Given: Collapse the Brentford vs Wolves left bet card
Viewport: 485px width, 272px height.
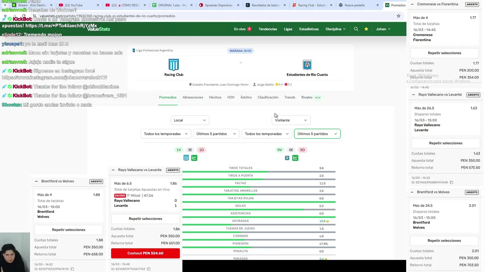Looking at the screenshot, I should pyautogui.click(x=36, y=181).
